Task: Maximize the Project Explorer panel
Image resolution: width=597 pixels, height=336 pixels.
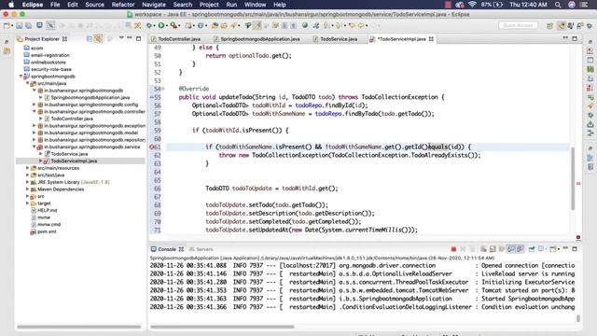Action: point(139,38)
